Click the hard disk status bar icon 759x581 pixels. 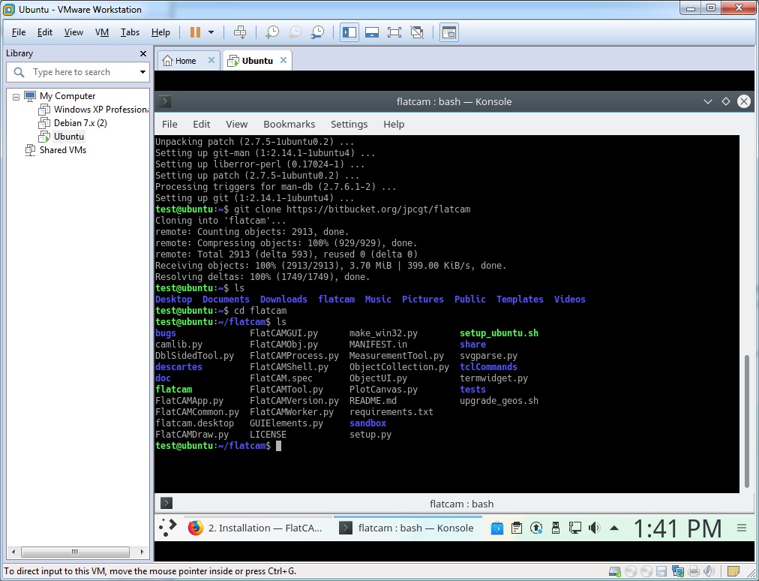[615, 571]
